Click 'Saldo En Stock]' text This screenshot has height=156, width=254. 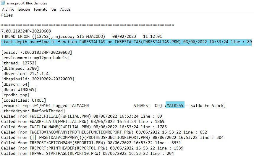tap(208, 106)
